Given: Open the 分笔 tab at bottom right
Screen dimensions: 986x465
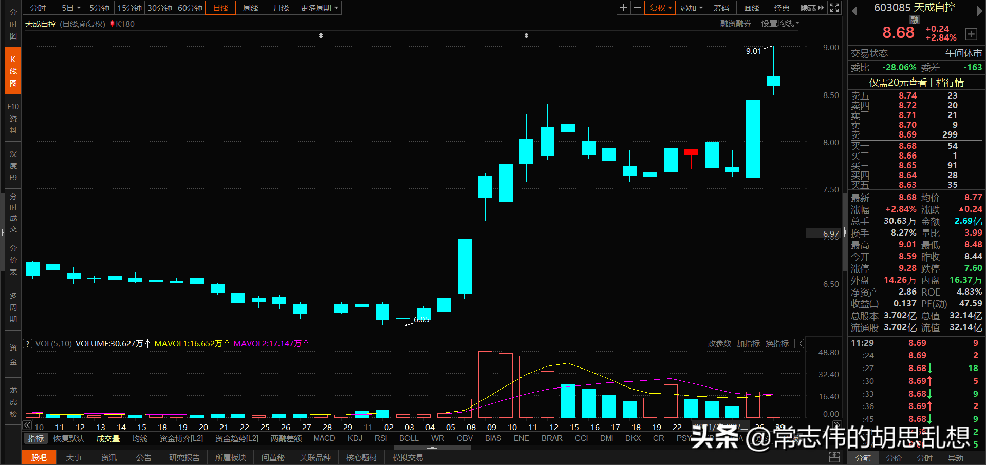Looking at the screenshot, I should coord(863,458).
